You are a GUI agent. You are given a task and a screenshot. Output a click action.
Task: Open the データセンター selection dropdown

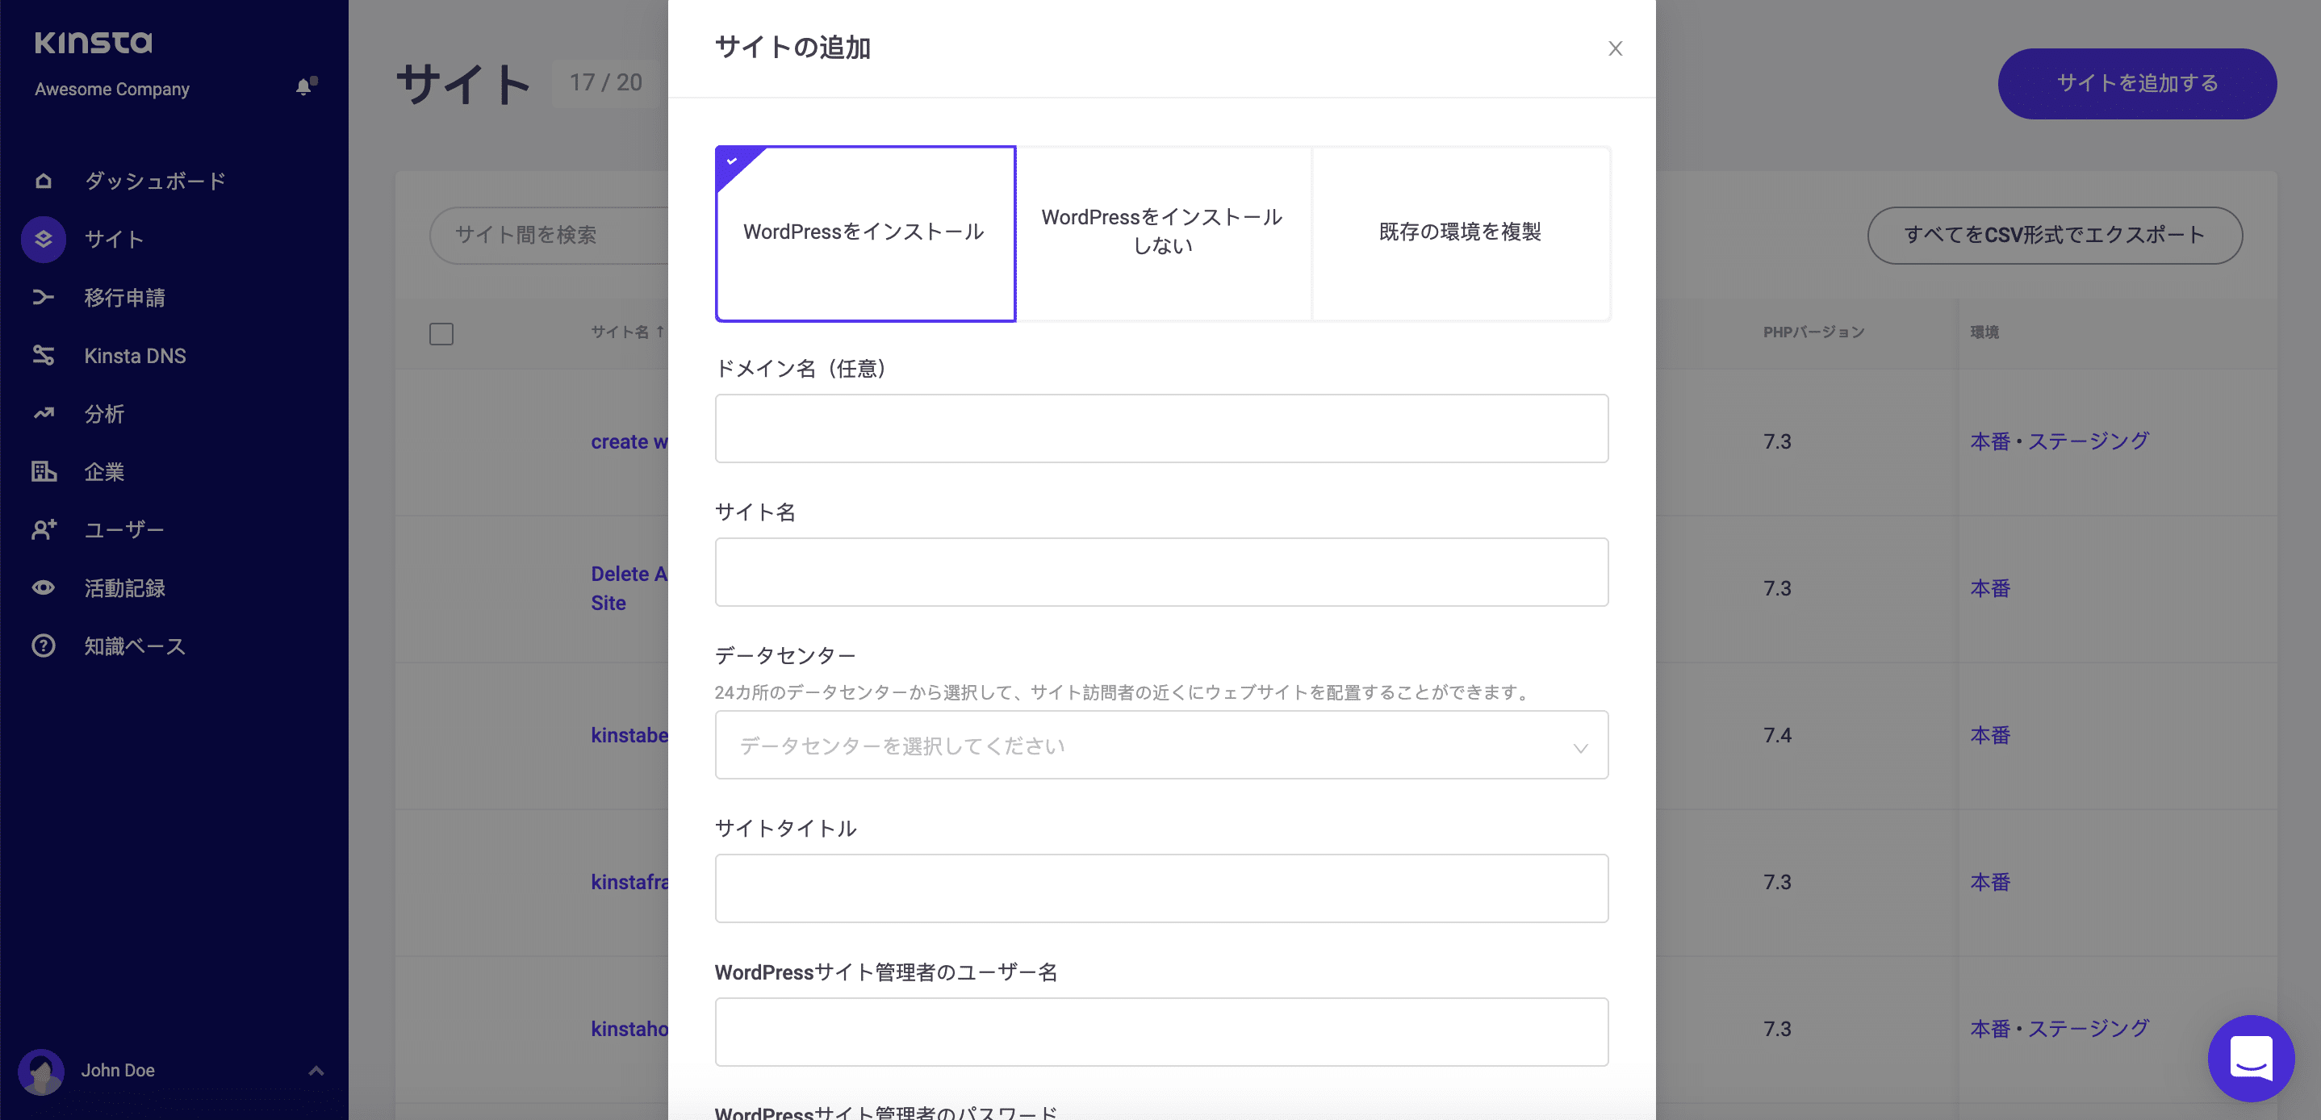click(1160, 745)
